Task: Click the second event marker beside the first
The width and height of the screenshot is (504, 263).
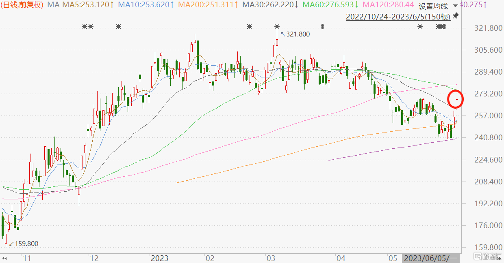Action: click(91, 27)
